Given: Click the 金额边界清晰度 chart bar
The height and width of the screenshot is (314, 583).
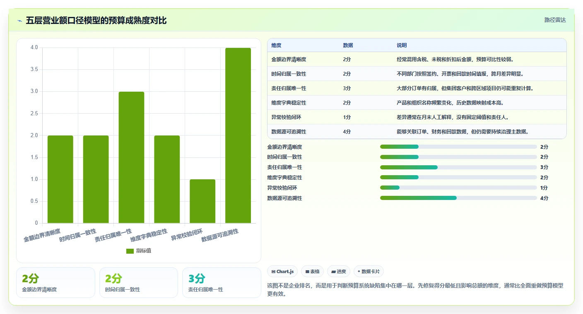Looking at the screenshot, I should (60, 179).
